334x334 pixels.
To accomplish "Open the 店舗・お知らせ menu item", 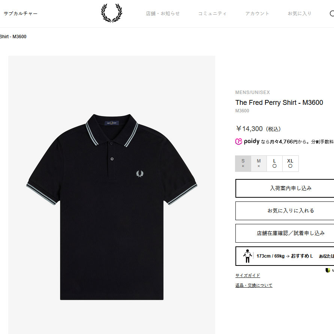I will (163, 13).
